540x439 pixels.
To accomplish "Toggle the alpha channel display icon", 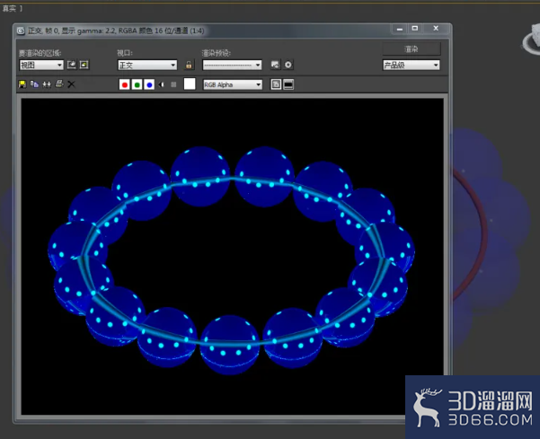I will coord(162,84).
